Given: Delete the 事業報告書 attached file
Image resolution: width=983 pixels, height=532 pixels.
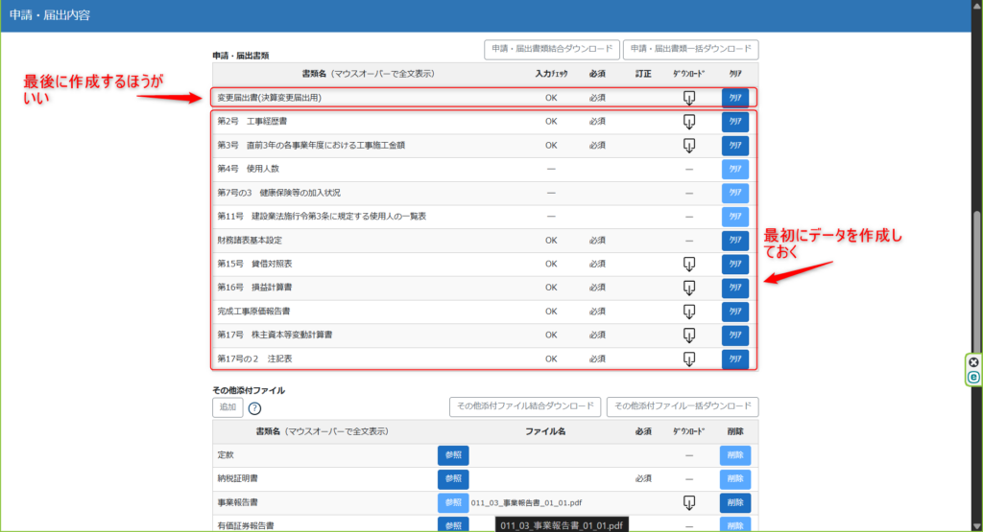Looking at the screenshot, I should [735, 502].
